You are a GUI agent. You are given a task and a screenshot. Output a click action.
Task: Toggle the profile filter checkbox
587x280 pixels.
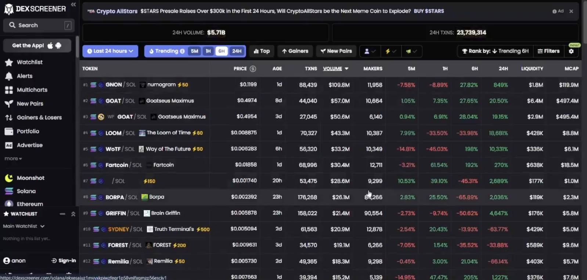370,51
